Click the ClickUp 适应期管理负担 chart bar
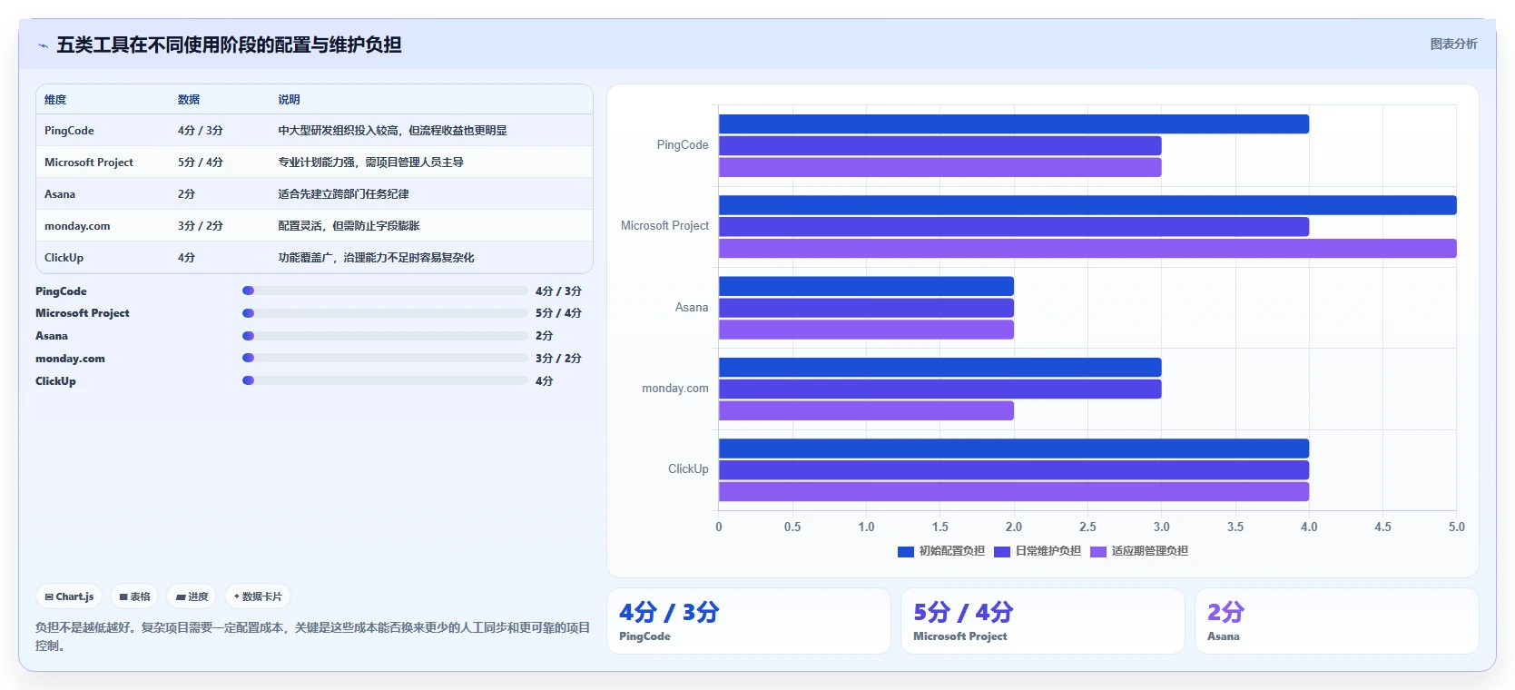 pyautogui.click(x=1014, y=491)
